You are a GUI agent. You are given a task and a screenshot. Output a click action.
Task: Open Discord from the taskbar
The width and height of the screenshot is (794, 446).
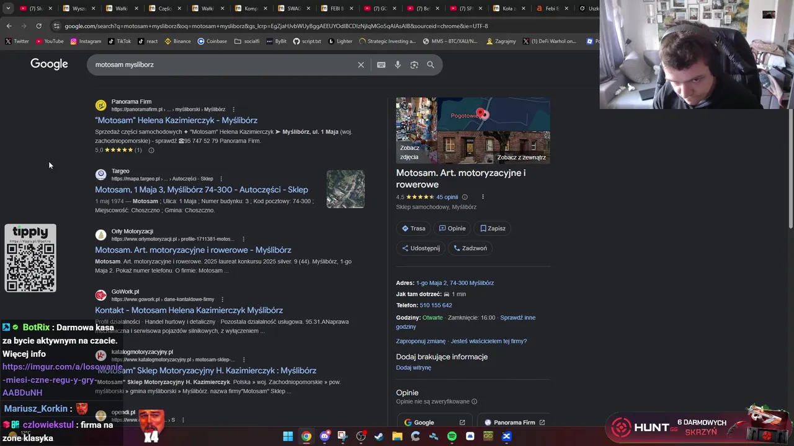(324, 436)
